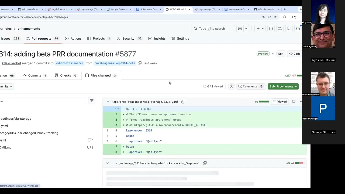
Task: Copy the head branch name carlbraganza:kep3314-beta
Action: click(x=140, y=63)
